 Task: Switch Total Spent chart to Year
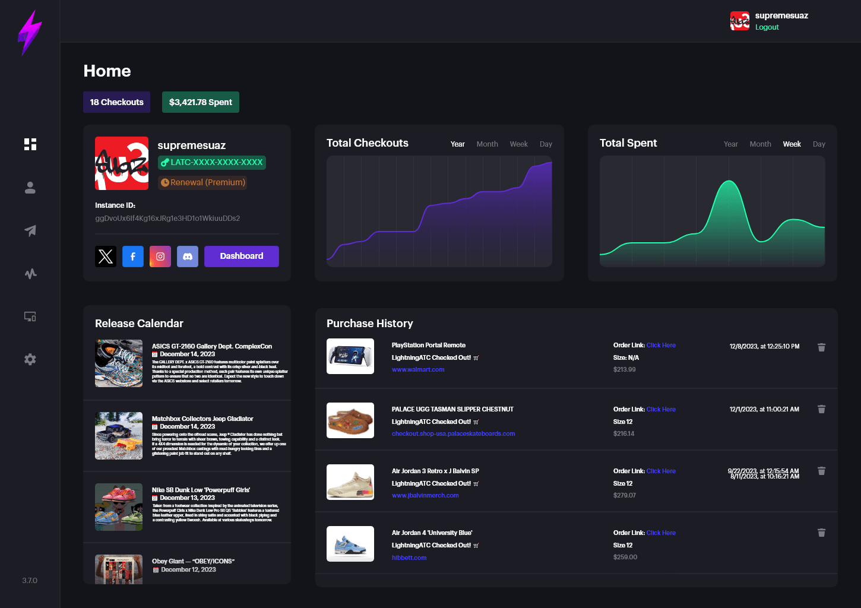[x=731, y=144]
